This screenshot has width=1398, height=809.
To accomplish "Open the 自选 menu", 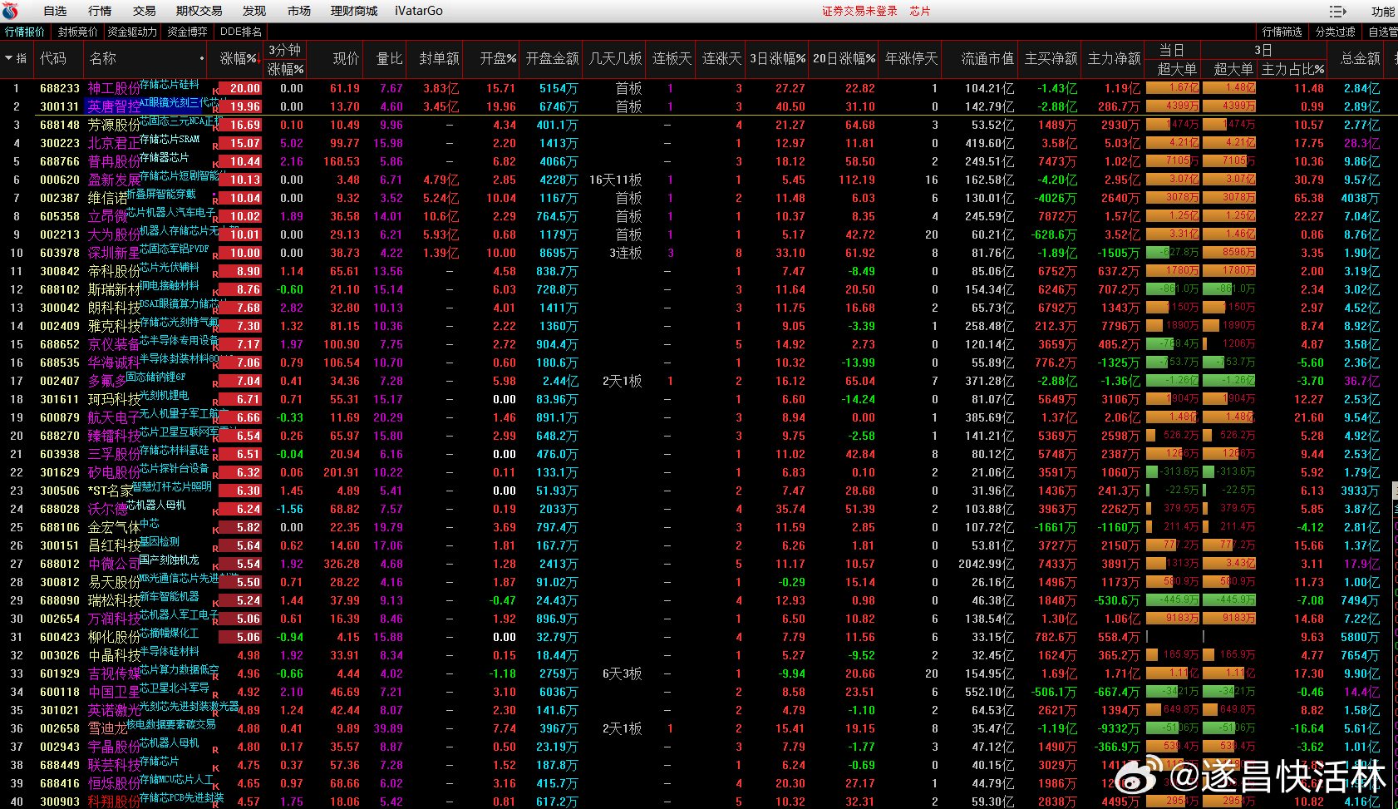I will 55,11.
